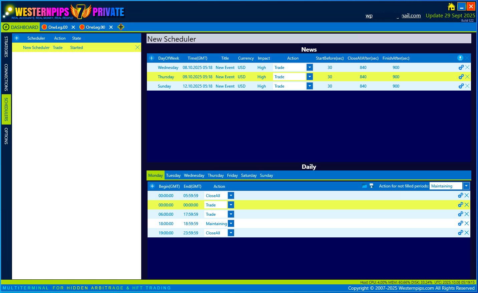The image size is (478, 293).
Task: Select the Tuesday daily tab
Action: 173,175
